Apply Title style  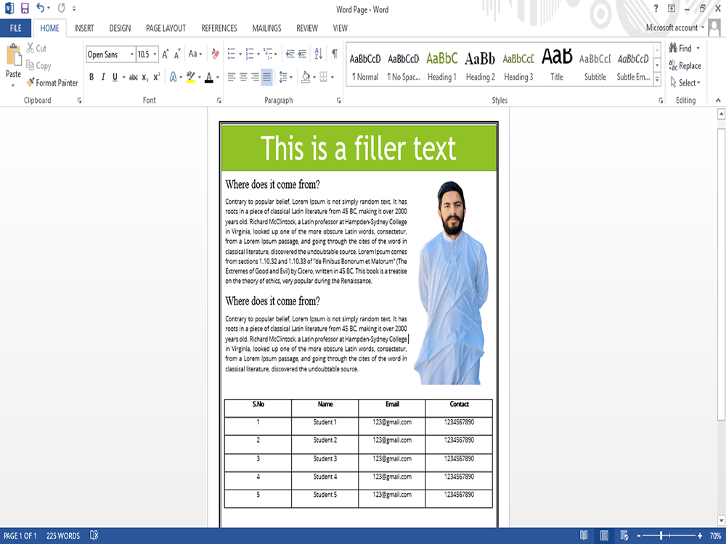[x=557, y=66]
